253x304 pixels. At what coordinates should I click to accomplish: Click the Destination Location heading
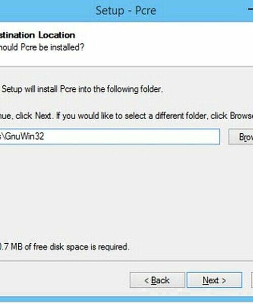(37, 35)
